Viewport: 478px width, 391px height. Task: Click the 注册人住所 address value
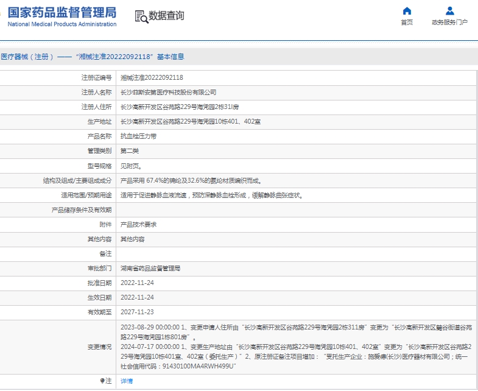[x=180, y=107]
